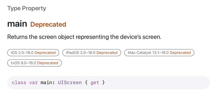Click empty area of the code block
Image resolution: width=212 pixels, height=96 pixels.
tap(156, 82)
